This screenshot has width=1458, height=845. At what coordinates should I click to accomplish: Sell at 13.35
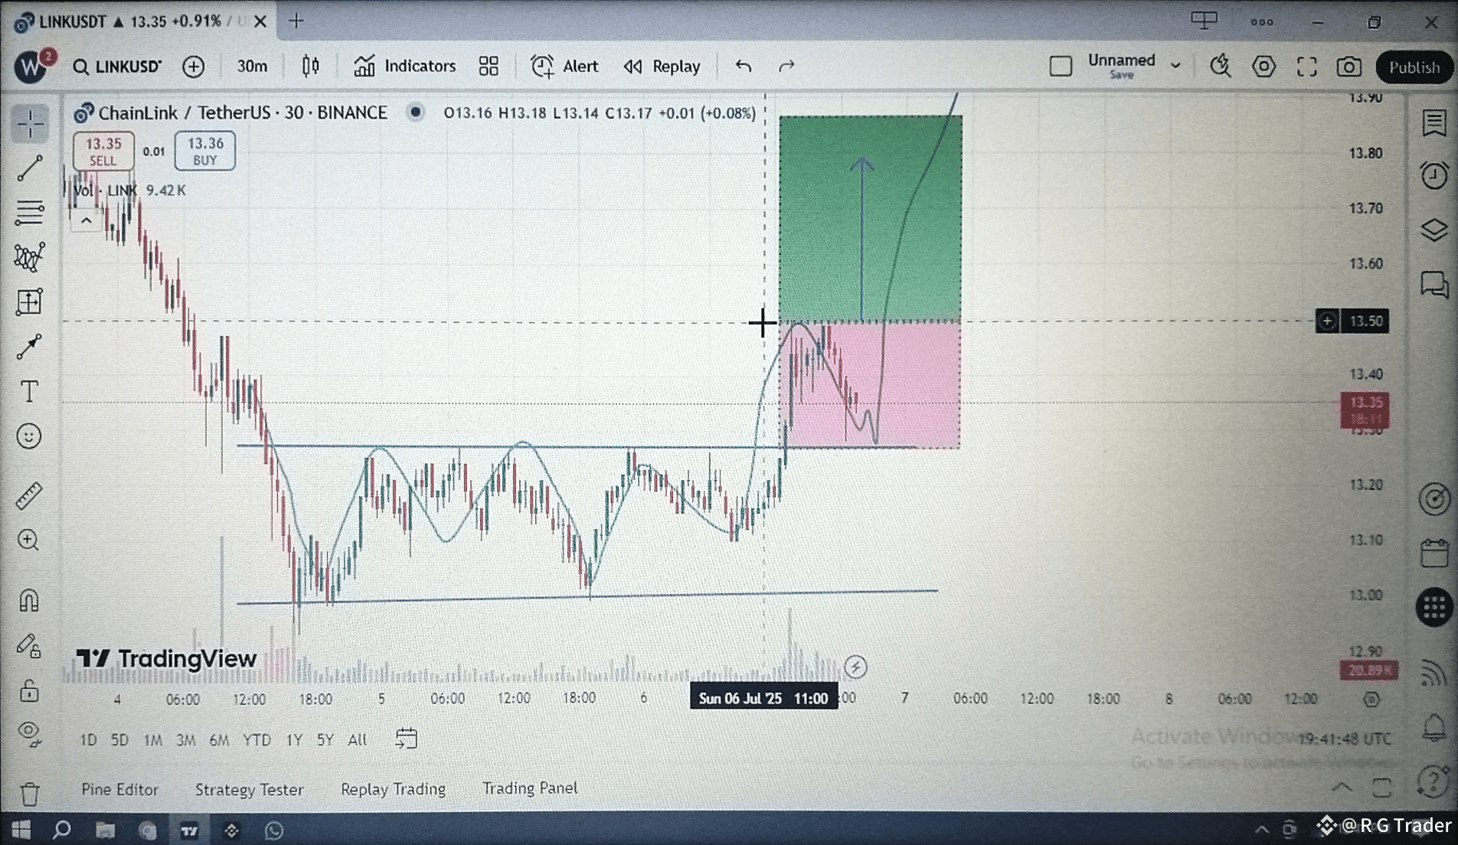click(103, 151)
